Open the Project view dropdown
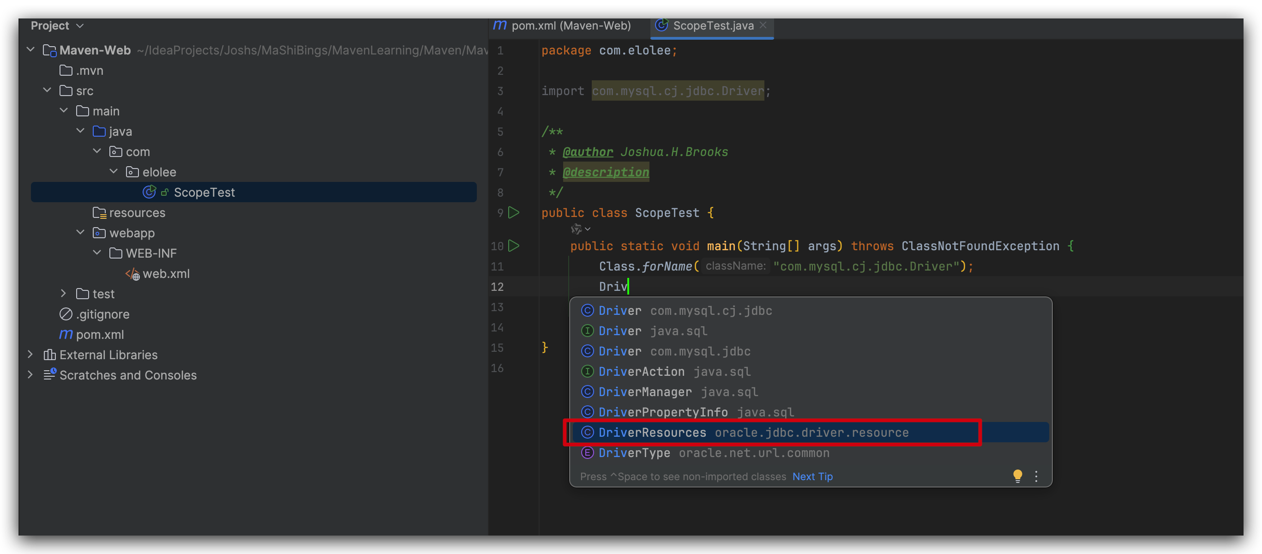Viewport: 1262px width, 554px height. point(80,25)
